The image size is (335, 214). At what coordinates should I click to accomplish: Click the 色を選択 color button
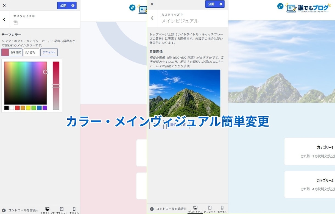pos(12,52)
